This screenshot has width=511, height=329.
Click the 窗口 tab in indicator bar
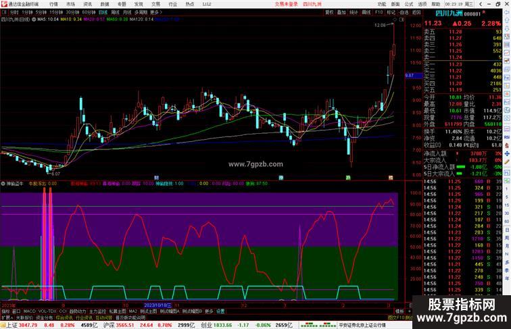[x=16, y=311]
